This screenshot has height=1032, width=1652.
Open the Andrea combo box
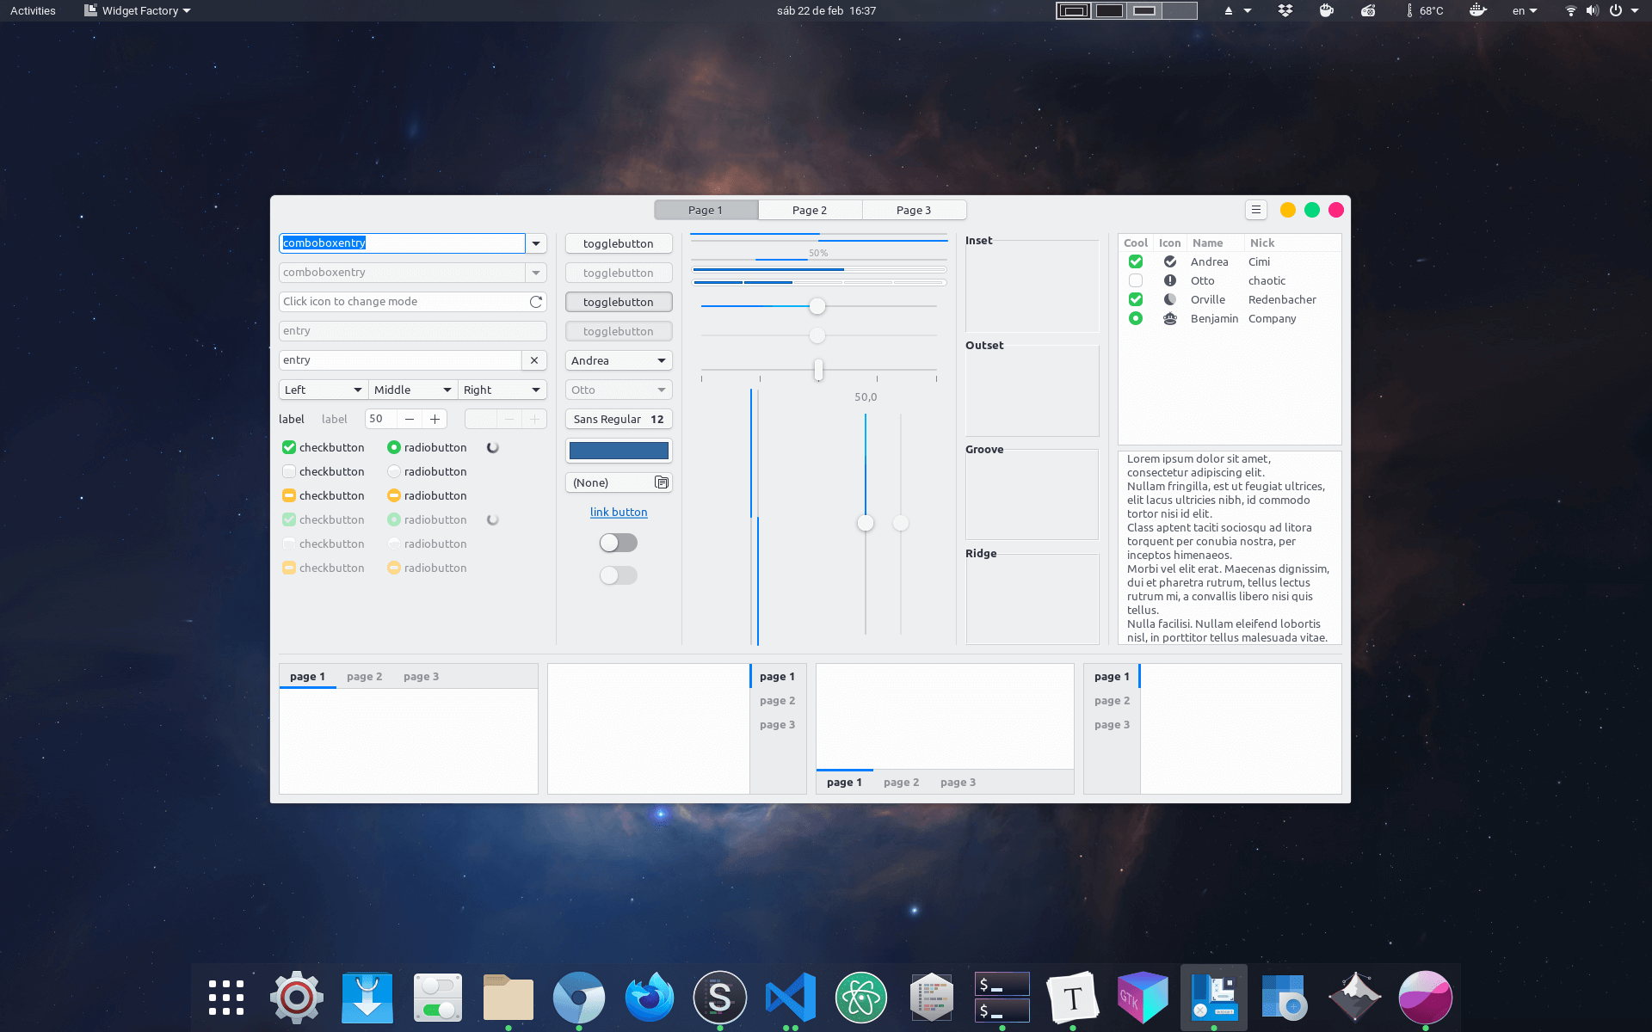tap(619, 360)
